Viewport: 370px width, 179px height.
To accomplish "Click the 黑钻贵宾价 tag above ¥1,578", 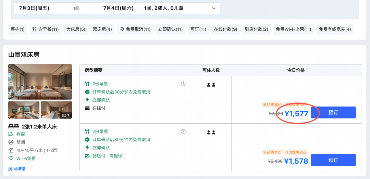I will pyautogui.click(x=273, y=152).
